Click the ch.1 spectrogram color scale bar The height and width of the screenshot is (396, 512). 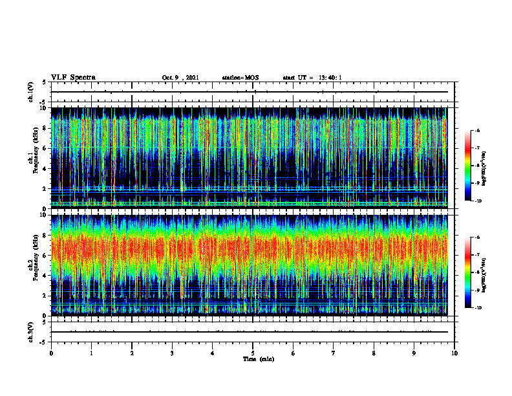point(467,166)
